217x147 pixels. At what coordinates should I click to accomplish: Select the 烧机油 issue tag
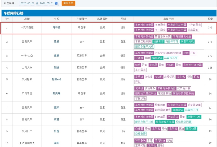point(148,77)
